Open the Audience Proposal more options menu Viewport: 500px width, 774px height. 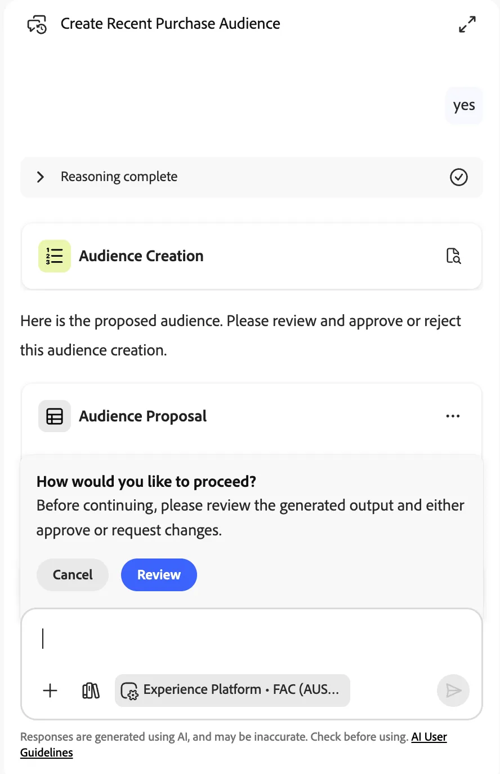(453, 416)
